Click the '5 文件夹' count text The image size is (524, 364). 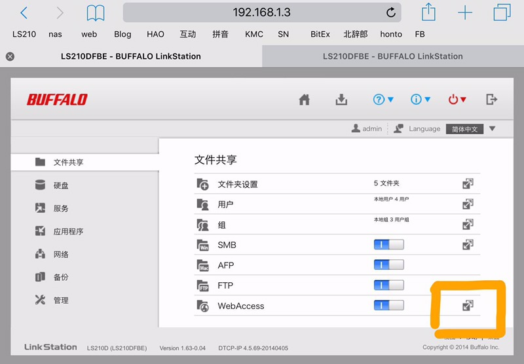coord(386,183)
